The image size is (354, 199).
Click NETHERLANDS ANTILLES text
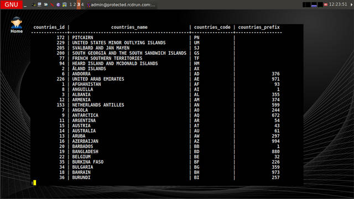[x=98, y=105]
